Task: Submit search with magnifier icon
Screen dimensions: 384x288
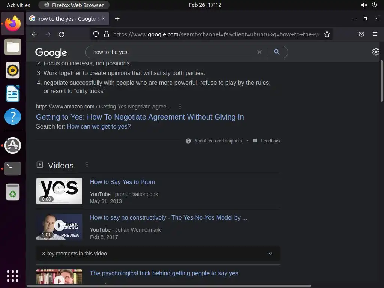Action: click(277, 52)
